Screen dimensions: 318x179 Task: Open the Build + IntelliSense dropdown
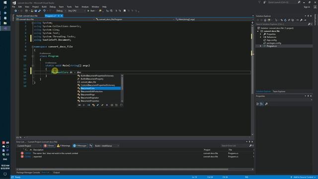(x=107, y=146)
